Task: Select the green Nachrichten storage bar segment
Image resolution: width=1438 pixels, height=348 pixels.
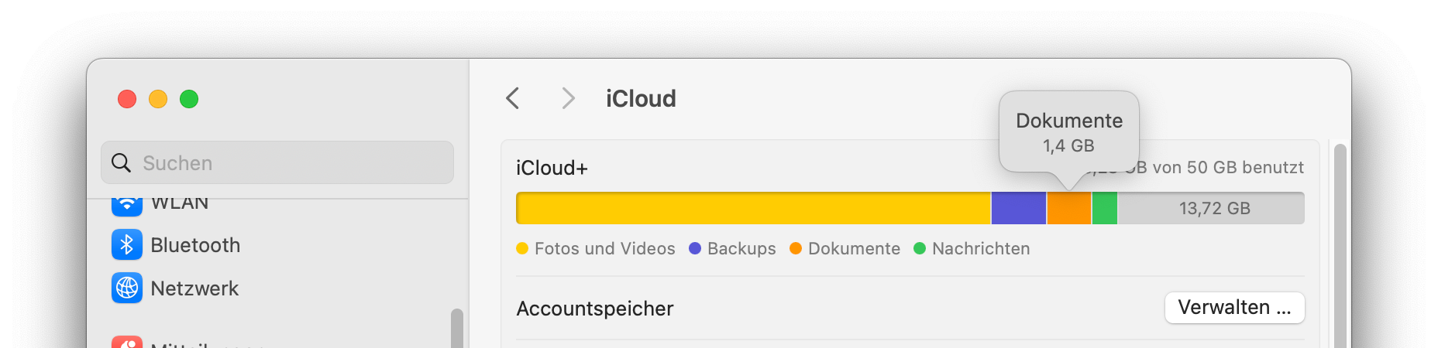Action: [1104, 208]
